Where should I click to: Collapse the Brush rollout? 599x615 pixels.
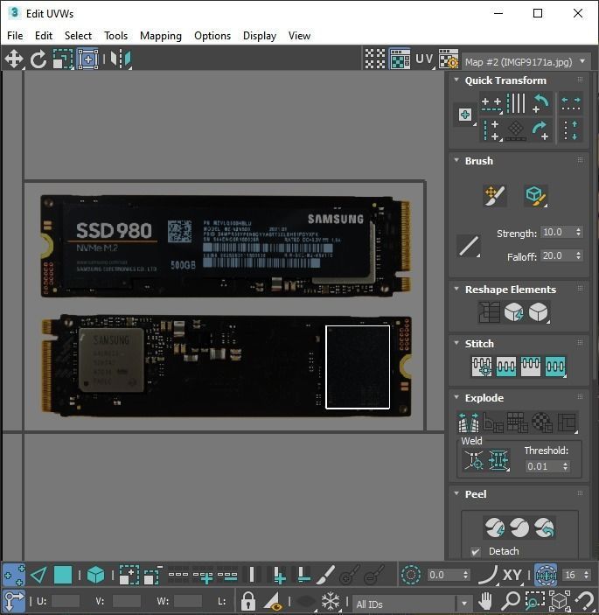pyautogui.click(x=456, y=160)
